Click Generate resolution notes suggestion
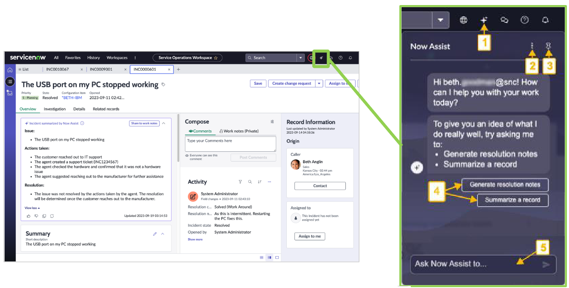This screenshot has height=288, width=569. [505, 185]
